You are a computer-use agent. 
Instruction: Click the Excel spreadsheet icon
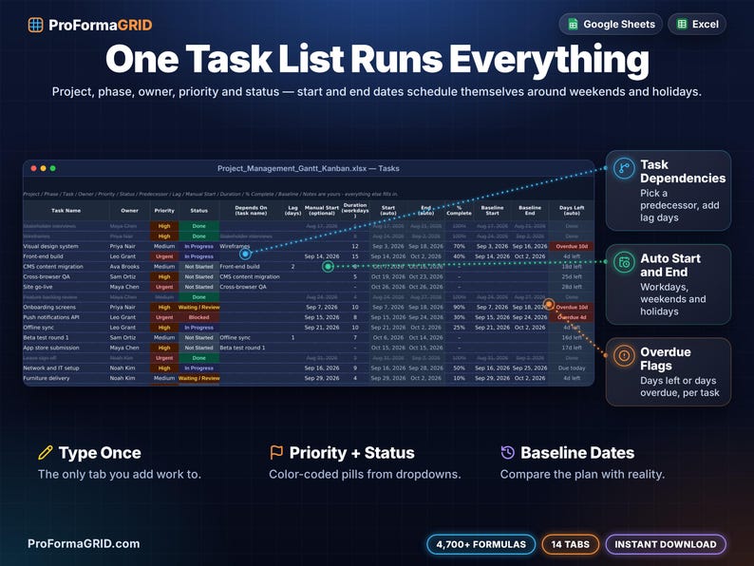[x=682, y=24]
